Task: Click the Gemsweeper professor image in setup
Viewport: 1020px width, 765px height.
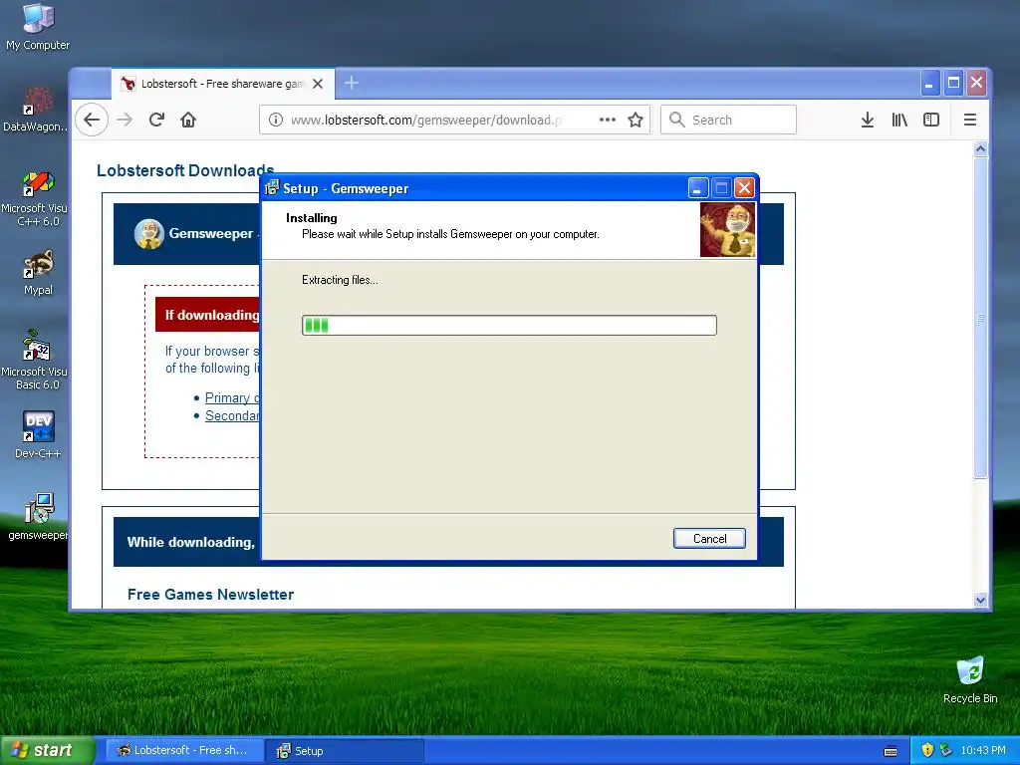Action: point(727,230)
